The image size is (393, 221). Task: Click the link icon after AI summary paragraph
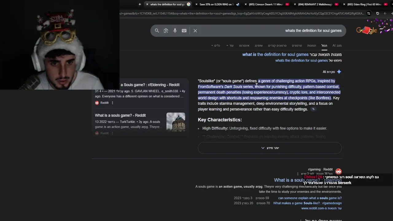coord(313,109)
